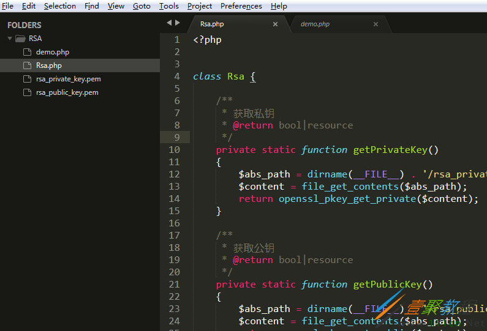Open demo.php in the sidebar
This screenshot has width=487, height=331.
click(53, 52)
